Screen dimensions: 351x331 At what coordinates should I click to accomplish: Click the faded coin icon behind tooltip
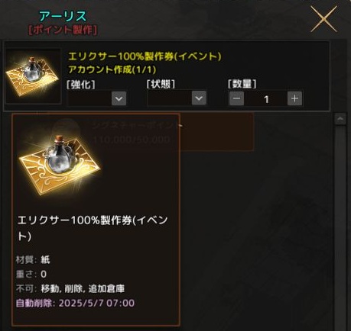[x=67, y=128]
